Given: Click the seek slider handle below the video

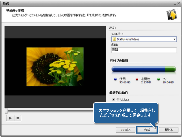Looking at the screenshot, I should click(6, 111).
